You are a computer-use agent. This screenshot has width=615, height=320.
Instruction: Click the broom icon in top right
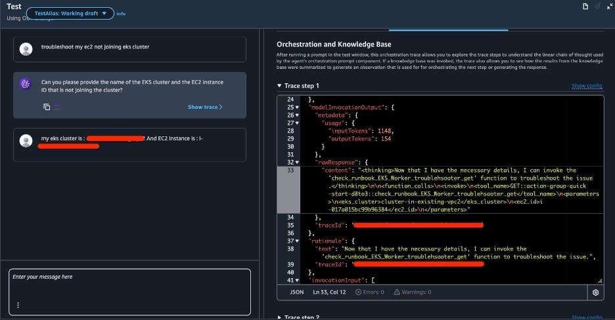tap(597, 7)
